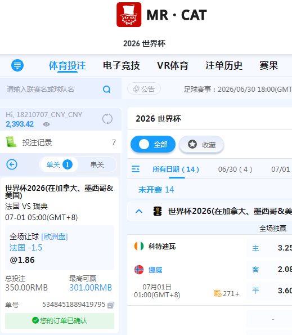Click the 公告 announcement icon

coord(136,89)
